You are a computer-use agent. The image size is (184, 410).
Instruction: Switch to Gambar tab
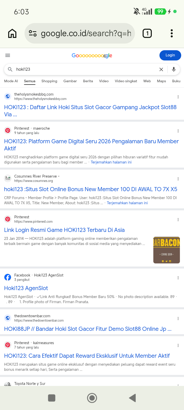70,81
